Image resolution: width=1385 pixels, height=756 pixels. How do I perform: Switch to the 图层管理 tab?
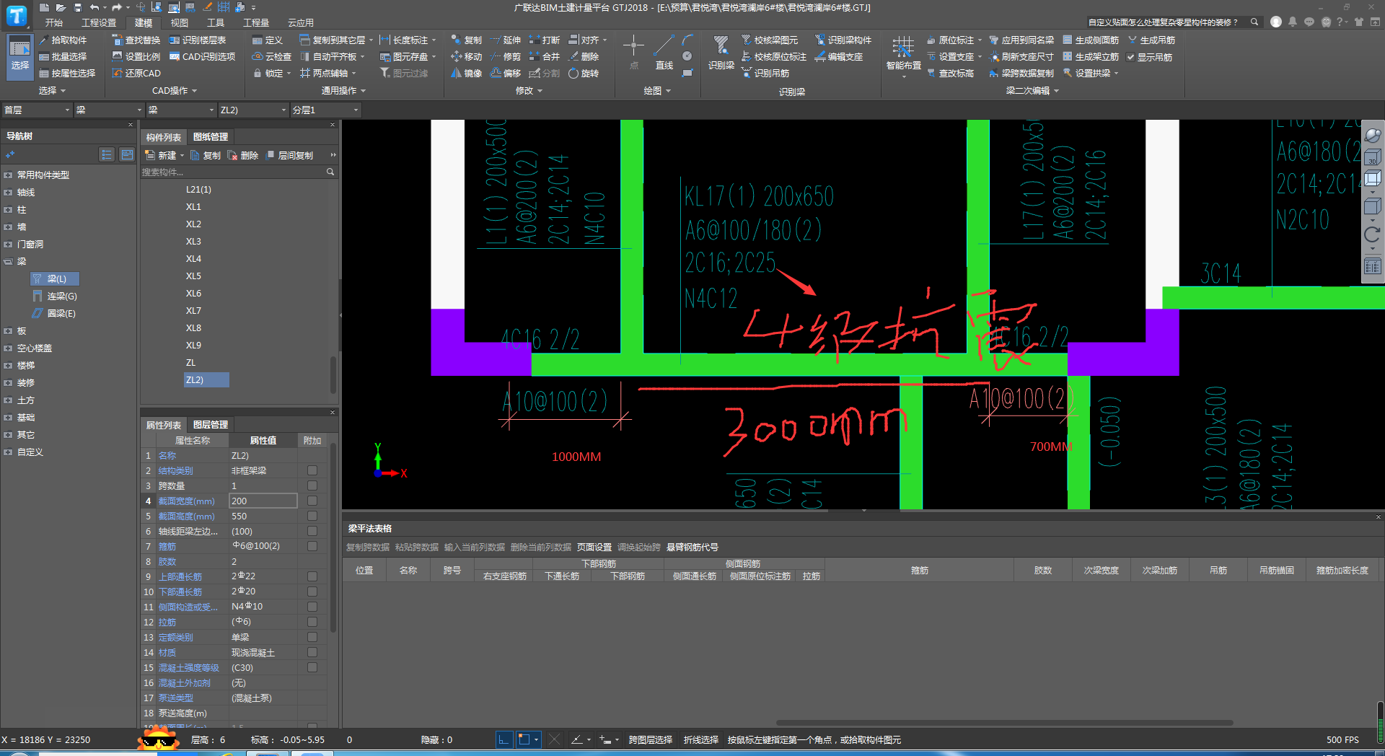[211, 425]
